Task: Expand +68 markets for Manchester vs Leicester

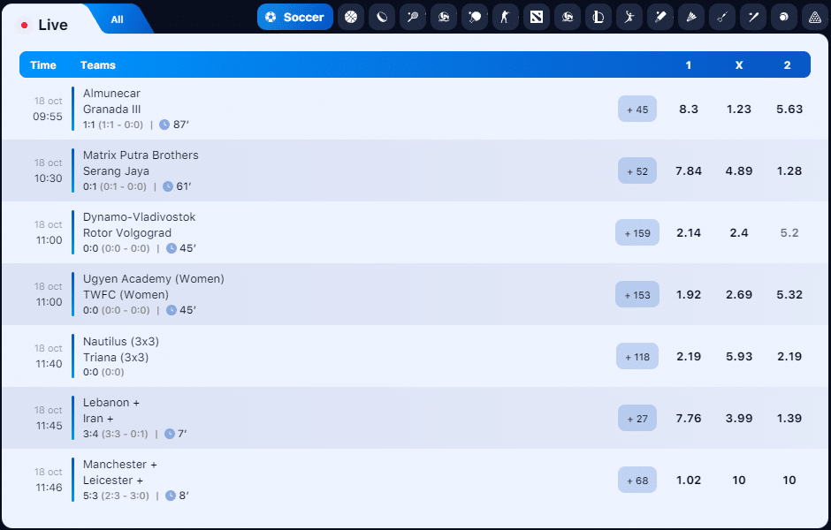Action: 637,481
